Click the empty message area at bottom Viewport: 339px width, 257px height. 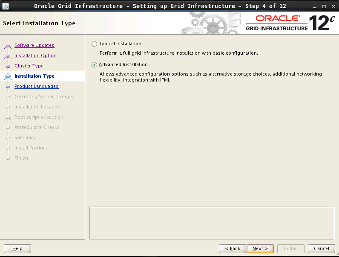[x=212, y=223]
